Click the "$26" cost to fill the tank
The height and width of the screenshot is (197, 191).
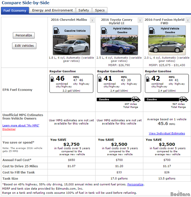[x=167, y=172]
